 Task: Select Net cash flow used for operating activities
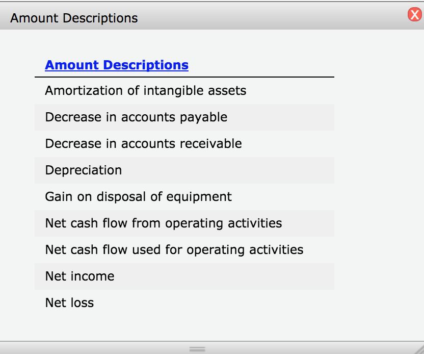click(x=174, y=249)
